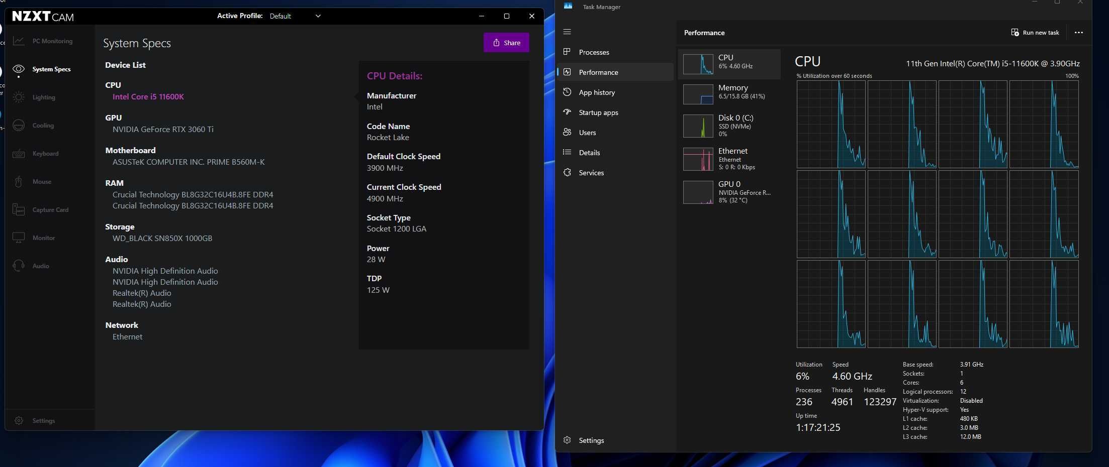The height and width of the screenshot is (467, 1109).
Task: Select the Keyboard icon in NZXT CAM
Action: 19,154
